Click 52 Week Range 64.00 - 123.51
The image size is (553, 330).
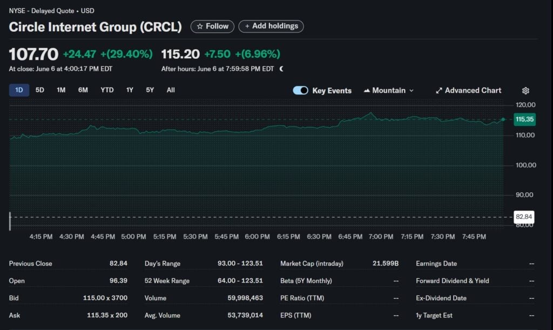click(240, 281)
